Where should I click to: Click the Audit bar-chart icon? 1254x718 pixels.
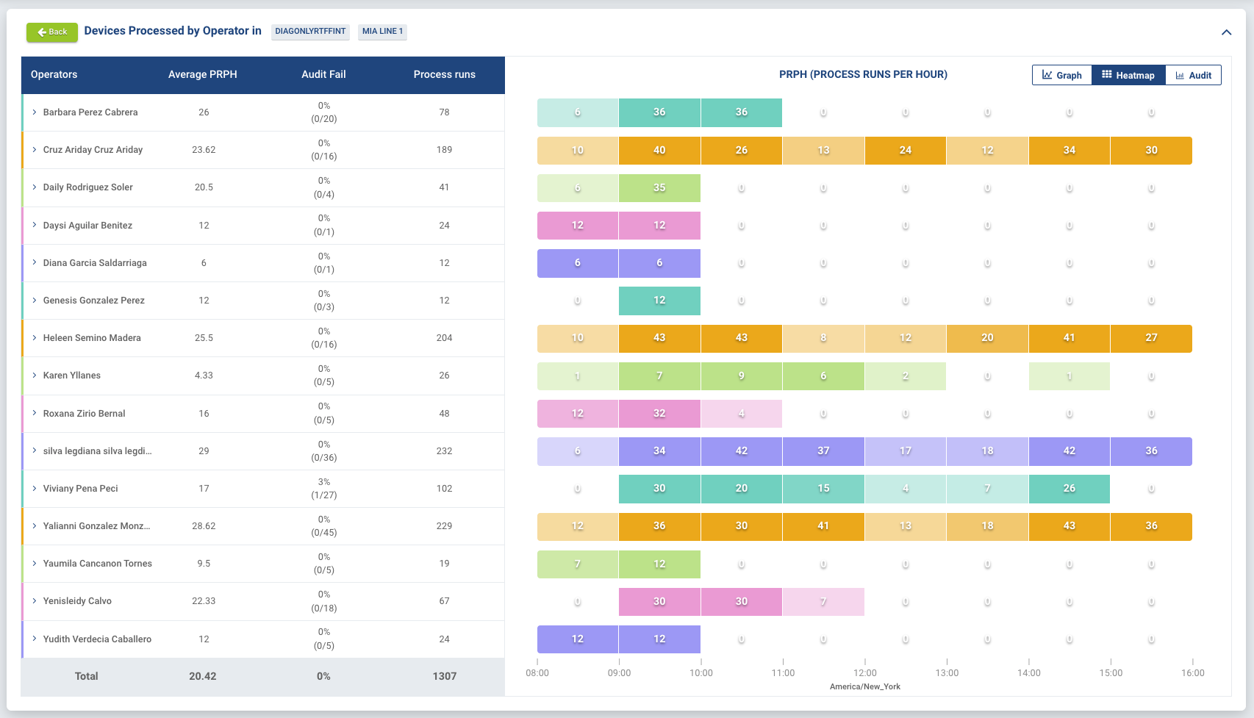tap(1180, 75)
